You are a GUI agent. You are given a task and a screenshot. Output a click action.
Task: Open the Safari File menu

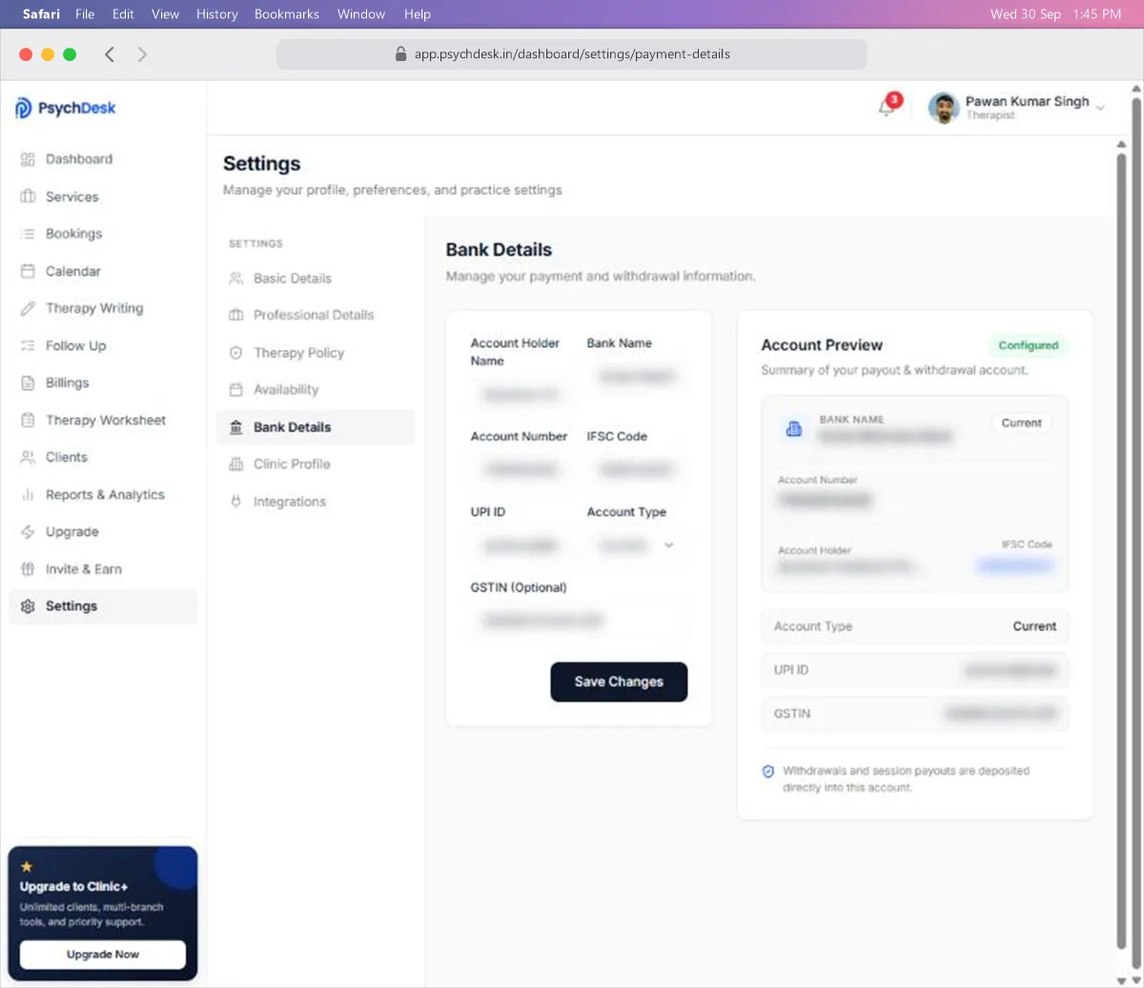[x=85, y=14]
